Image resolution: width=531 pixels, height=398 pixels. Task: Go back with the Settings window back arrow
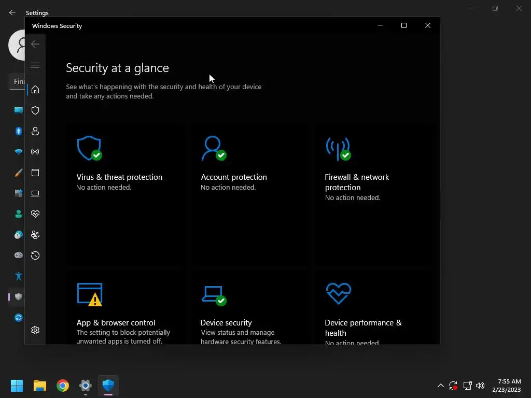pos(12,12)
